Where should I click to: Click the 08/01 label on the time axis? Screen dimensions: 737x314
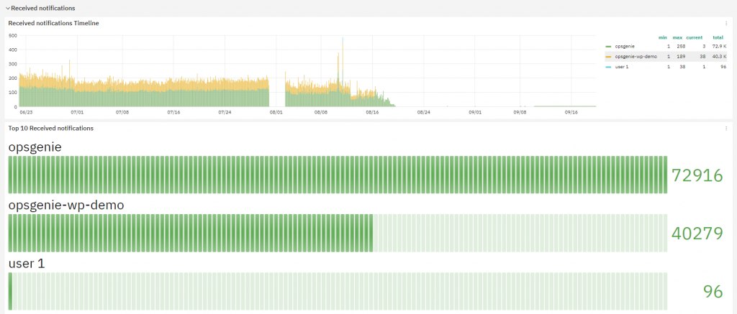click(x=276, y=113)
